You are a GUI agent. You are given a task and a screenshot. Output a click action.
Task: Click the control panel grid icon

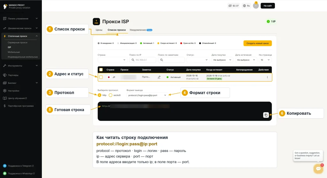tap(4, 19)
